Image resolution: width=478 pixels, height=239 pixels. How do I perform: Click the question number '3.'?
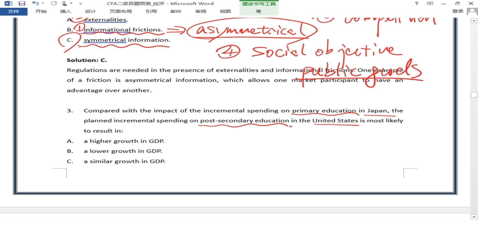coord(70,111)
